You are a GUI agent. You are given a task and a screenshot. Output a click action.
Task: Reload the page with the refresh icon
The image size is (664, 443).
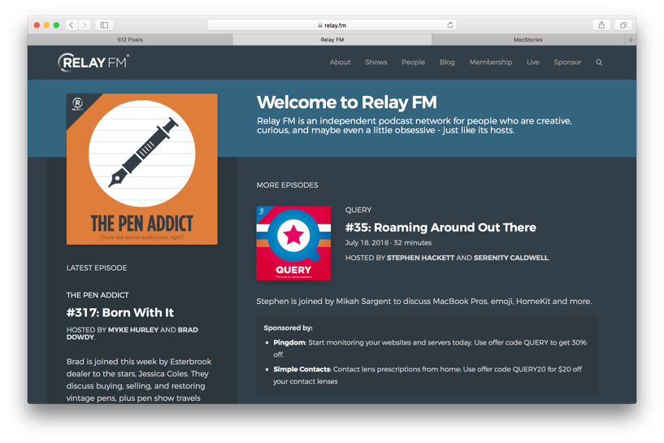point(450,25)
